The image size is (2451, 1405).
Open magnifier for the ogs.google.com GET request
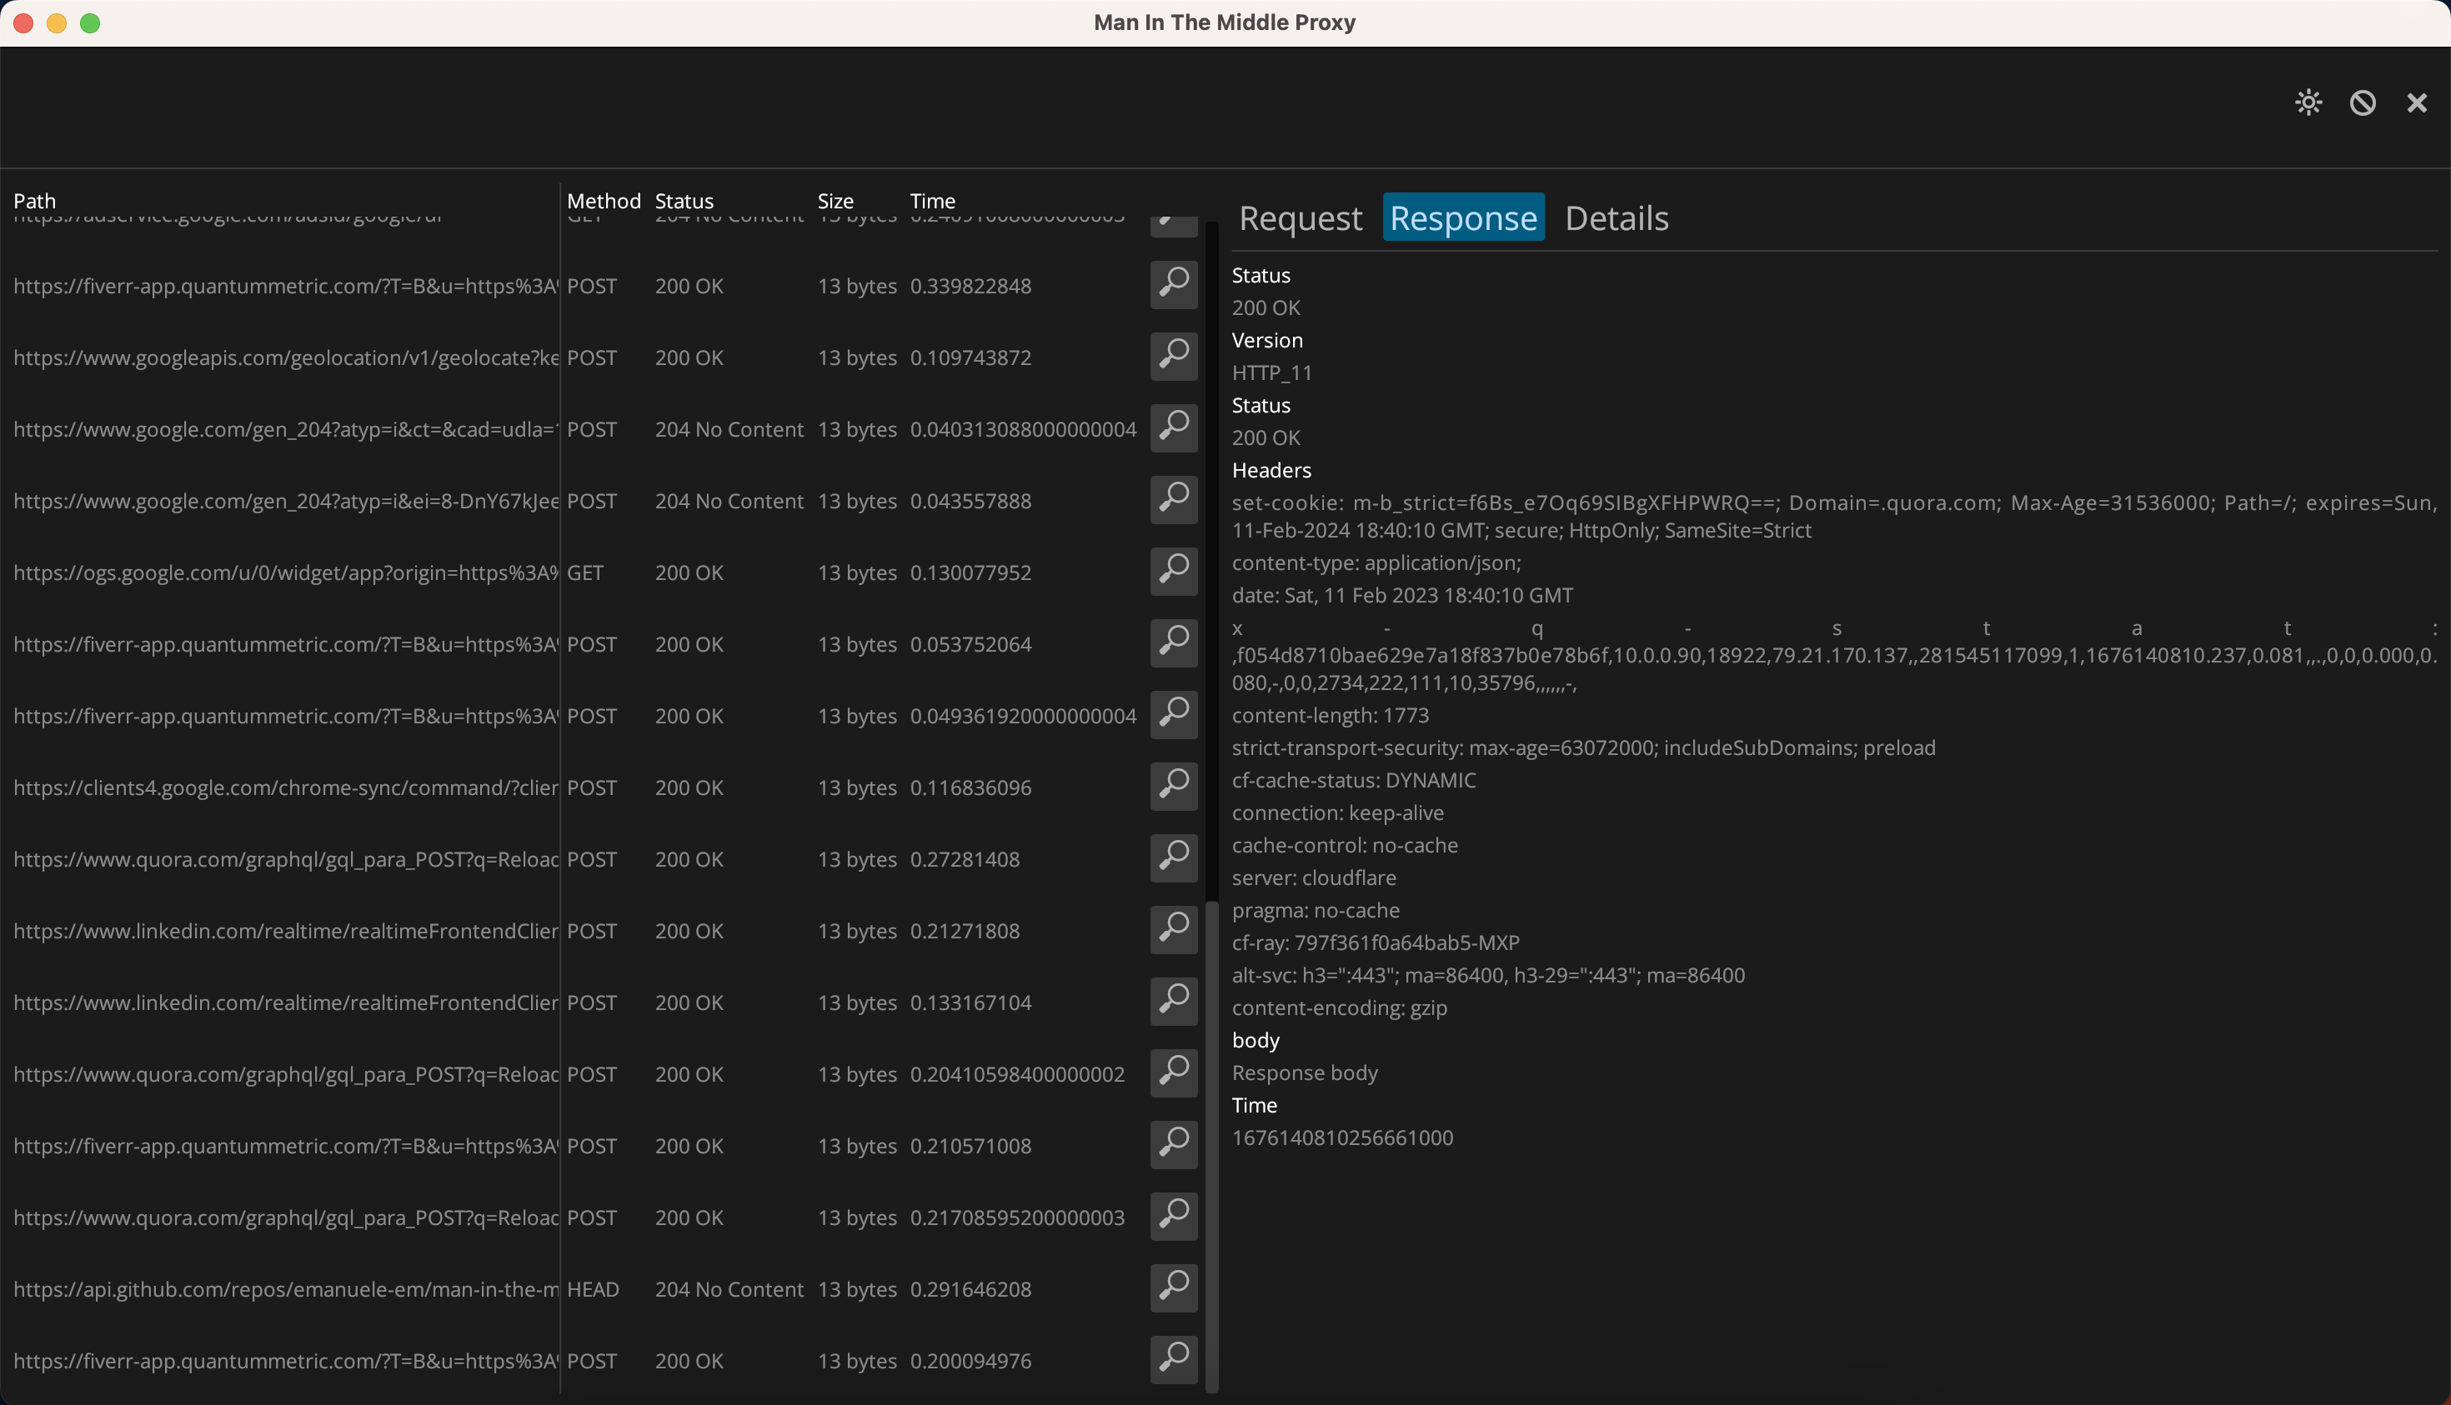pyautogui.click(x=1174, y=572)
